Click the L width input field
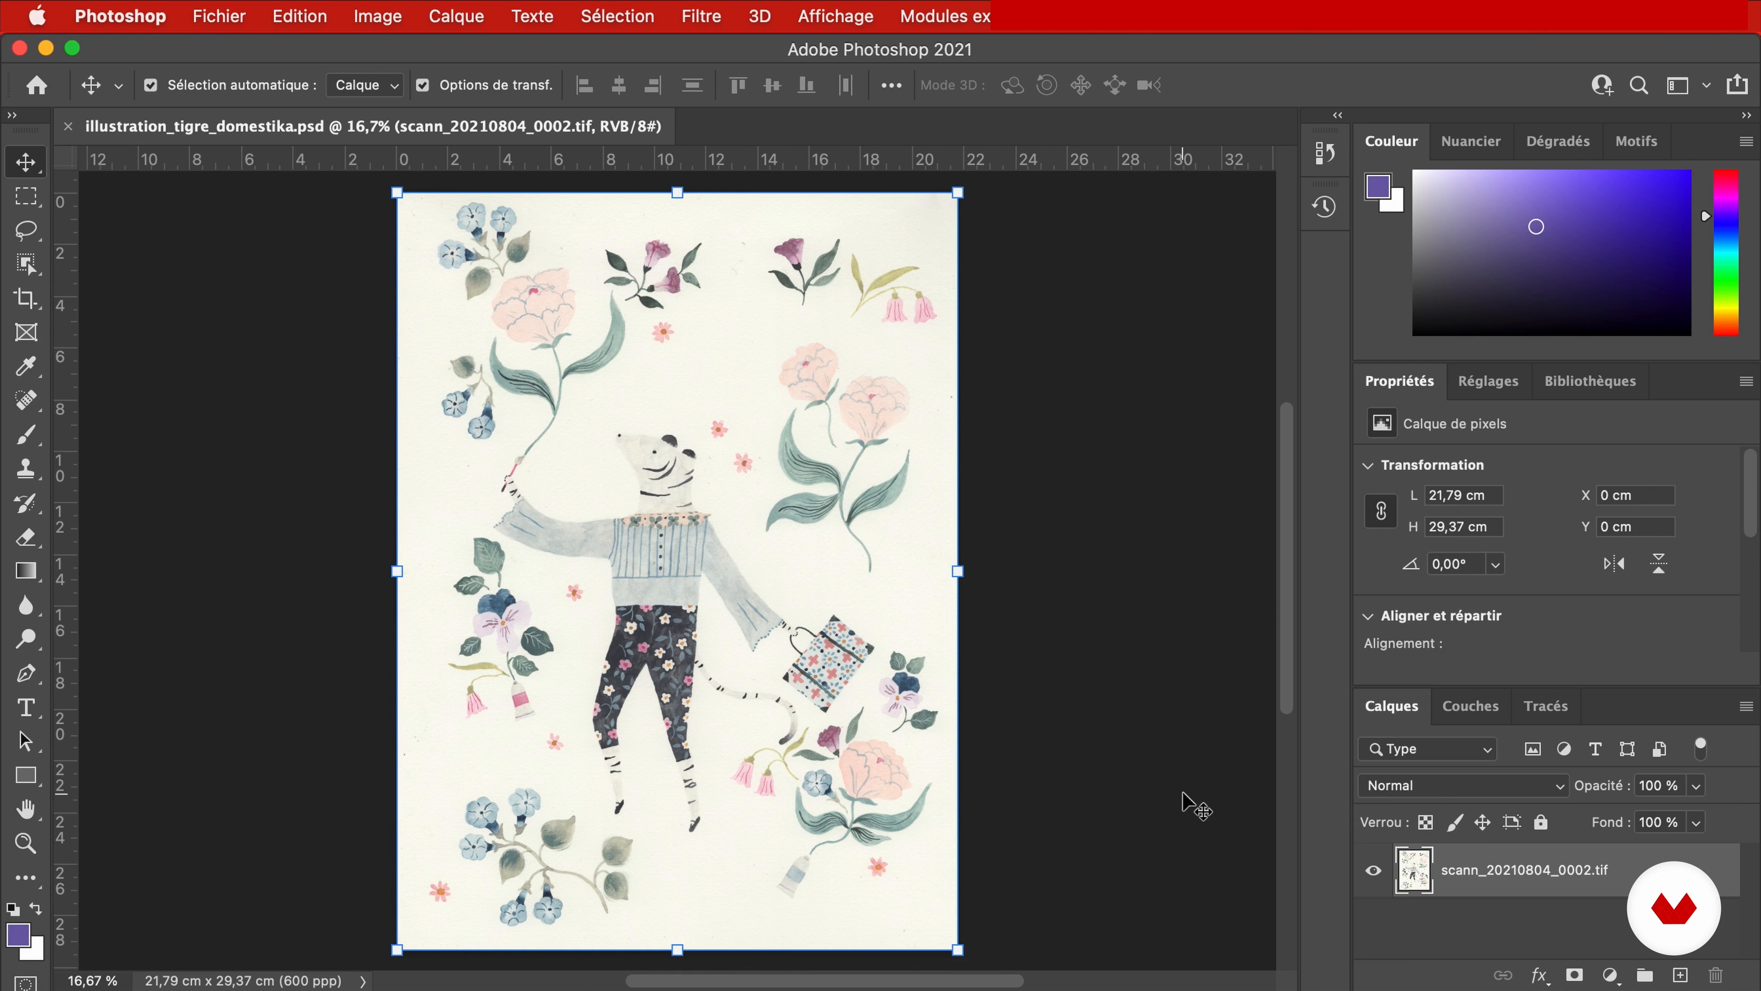This screenshot has width=1761, height=991. pos(1464,495)
